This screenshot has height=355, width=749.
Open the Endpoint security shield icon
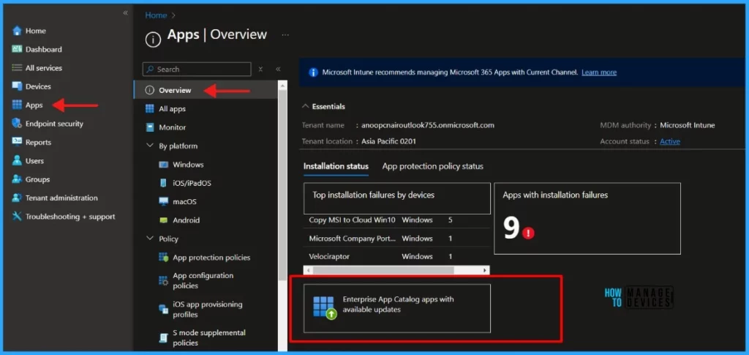17,124
